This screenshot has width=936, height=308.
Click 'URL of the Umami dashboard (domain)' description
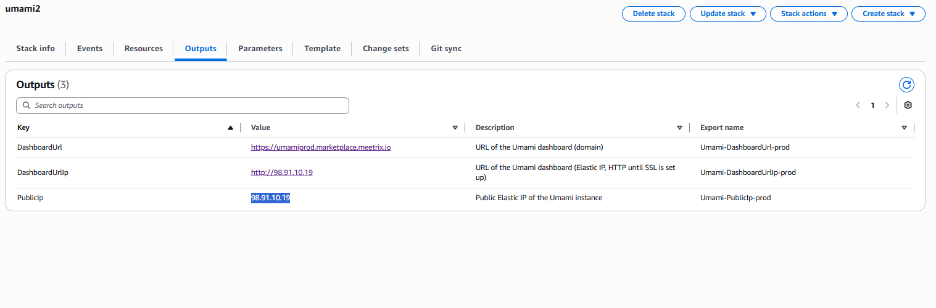pos(539,147)
